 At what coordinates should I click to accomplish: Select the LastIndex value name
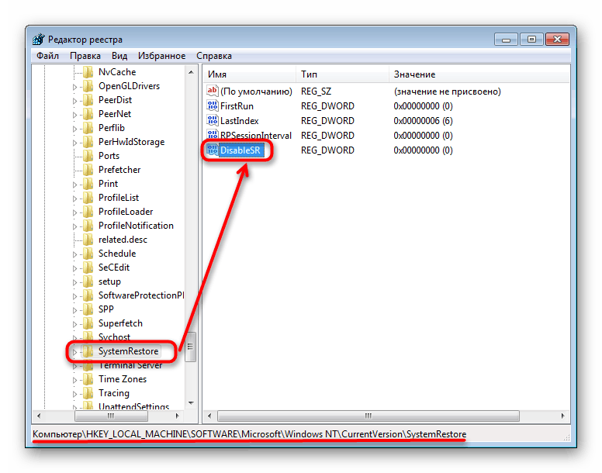pyautogui.click(x=240, y=121)
